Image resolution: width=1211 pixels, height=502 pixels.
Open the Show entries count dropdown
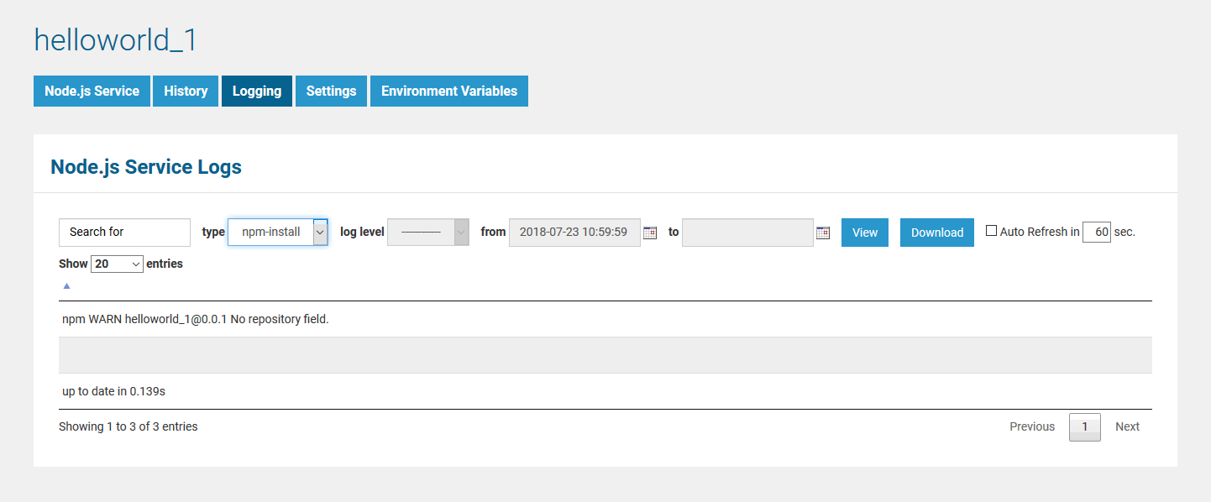click(118, 264)
